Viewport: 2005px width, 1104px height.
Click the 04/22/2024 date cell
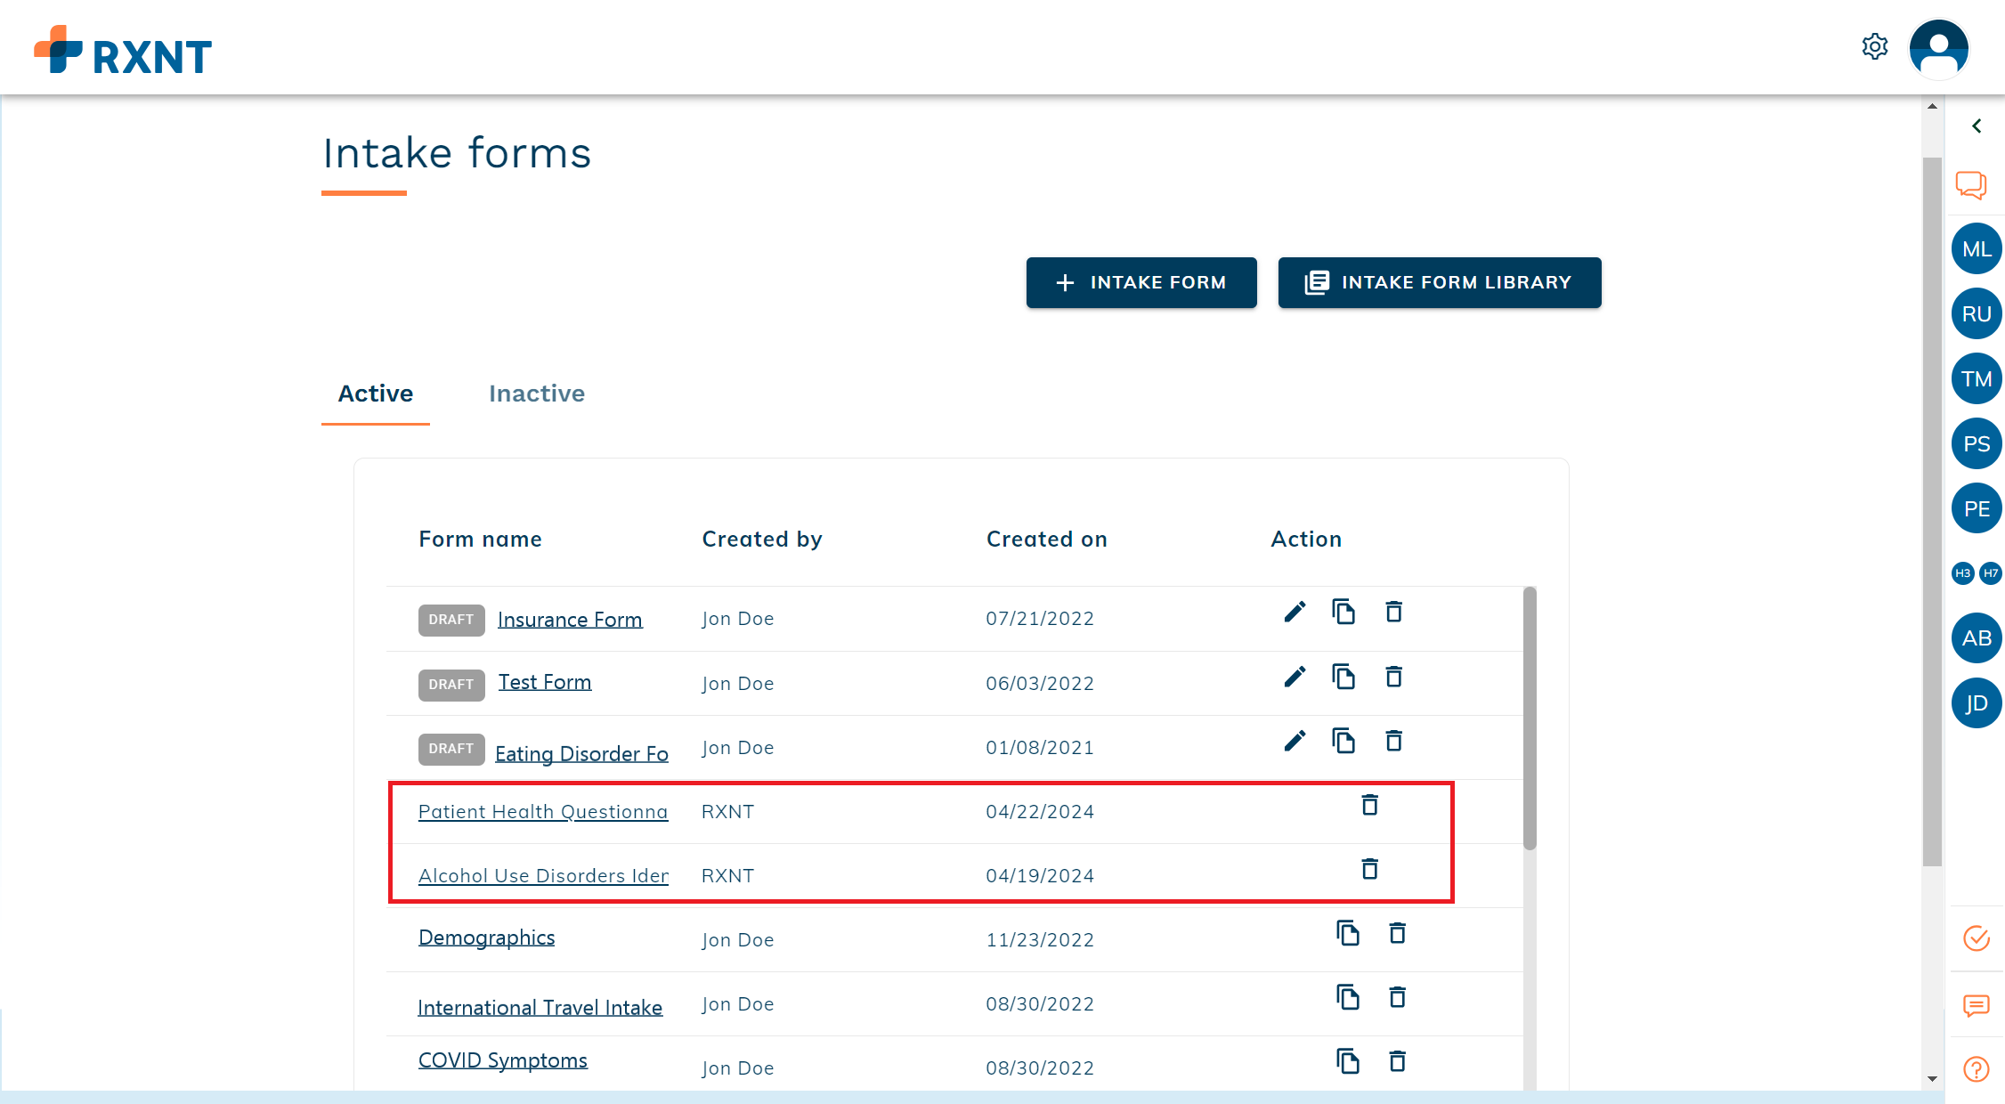click(x=1040, y=812)
